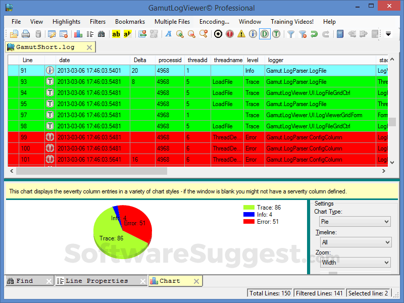The width and height of the screenshot is (404, 303).
Task: Switch to the Line Properties tab
Action: (97, 280)
